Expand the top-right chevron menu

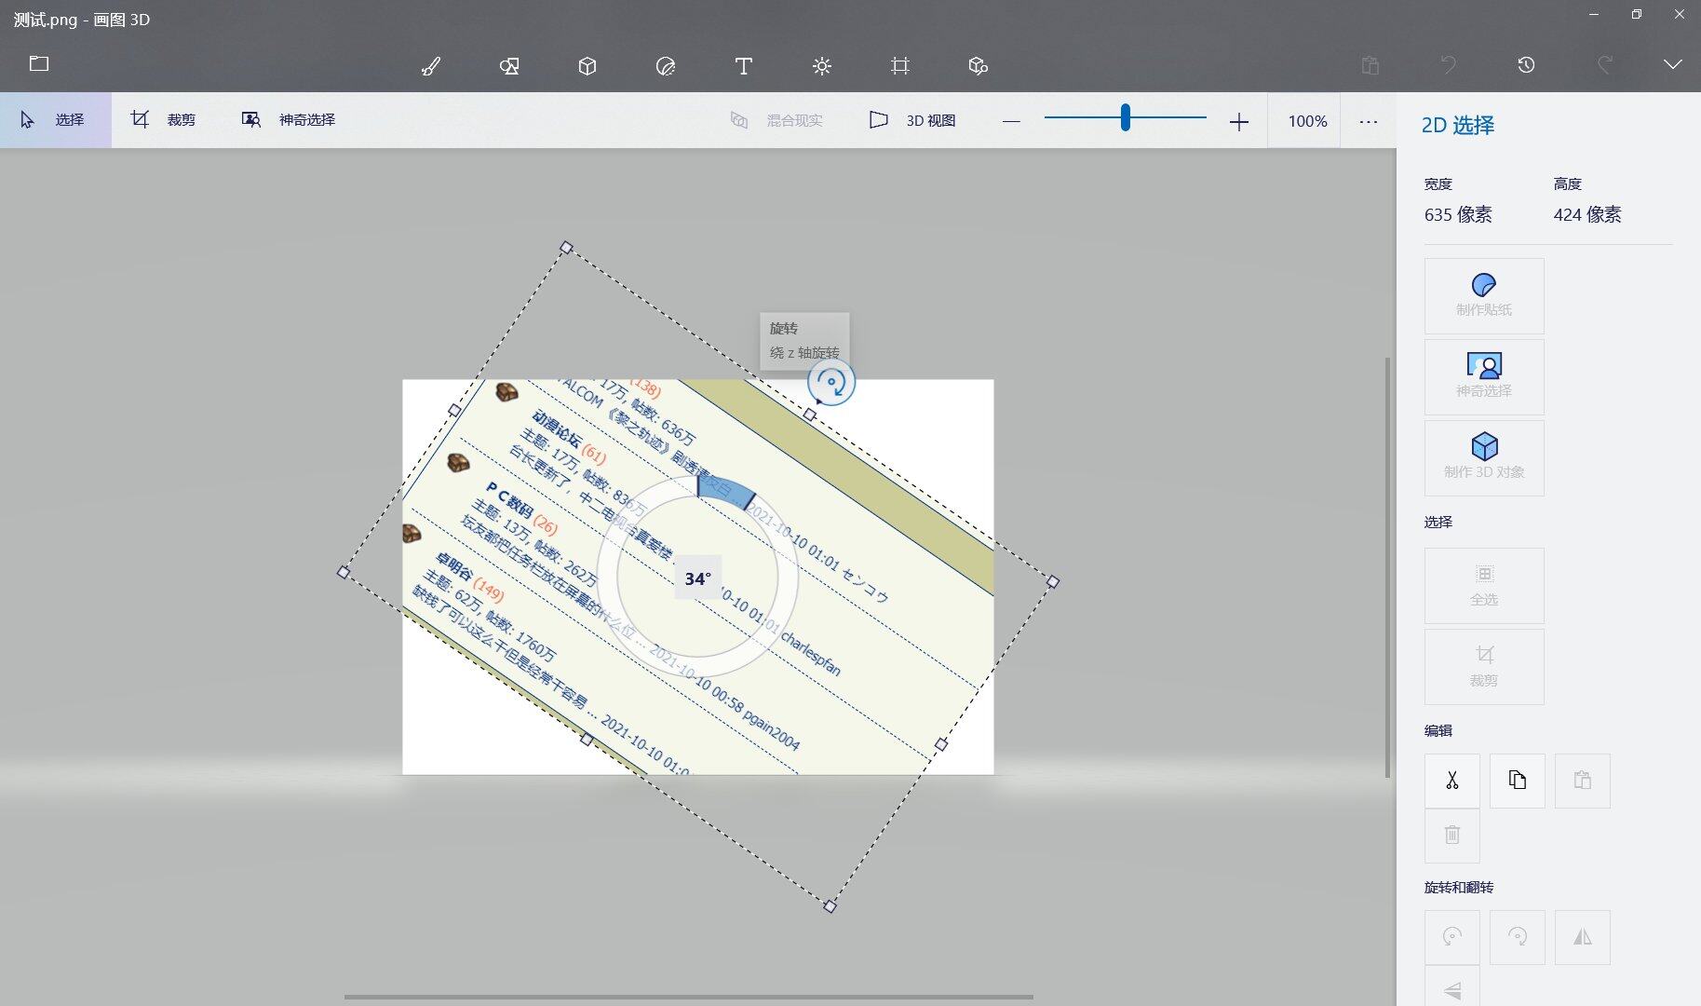click(1673, 64)
